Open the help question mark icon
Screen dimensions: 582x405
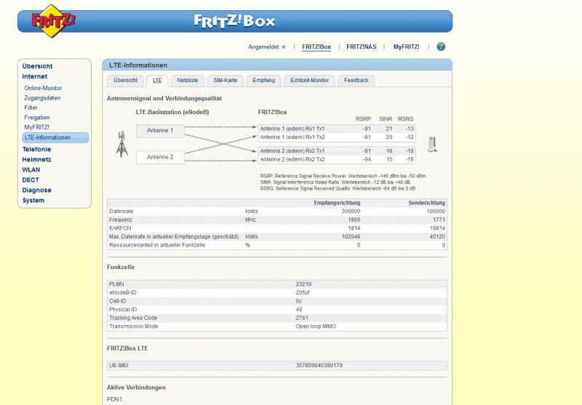441,47
